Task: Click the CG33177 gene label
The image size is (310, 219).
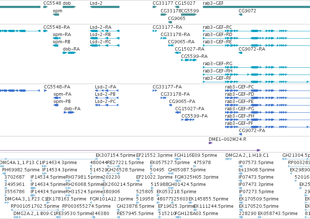Action: (163, 3)
